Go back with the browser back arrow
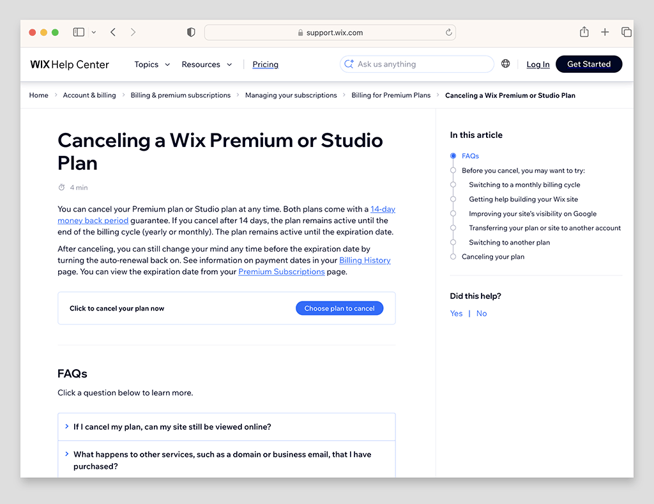 click(113, 32)
